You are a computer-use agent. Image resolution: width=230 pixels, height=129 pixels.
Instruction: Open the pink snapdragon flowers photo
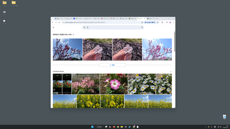point(86,84)
